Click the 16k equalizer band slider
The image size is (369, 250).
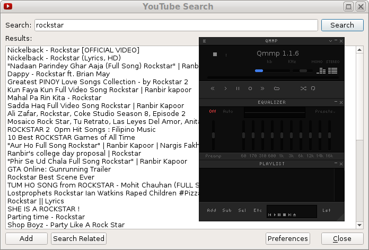tap(329, 135)
